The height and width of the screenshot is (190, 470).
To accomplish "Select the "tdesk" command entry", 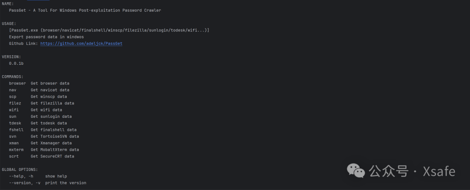I will pyautogui.click(x=15, y=123).
